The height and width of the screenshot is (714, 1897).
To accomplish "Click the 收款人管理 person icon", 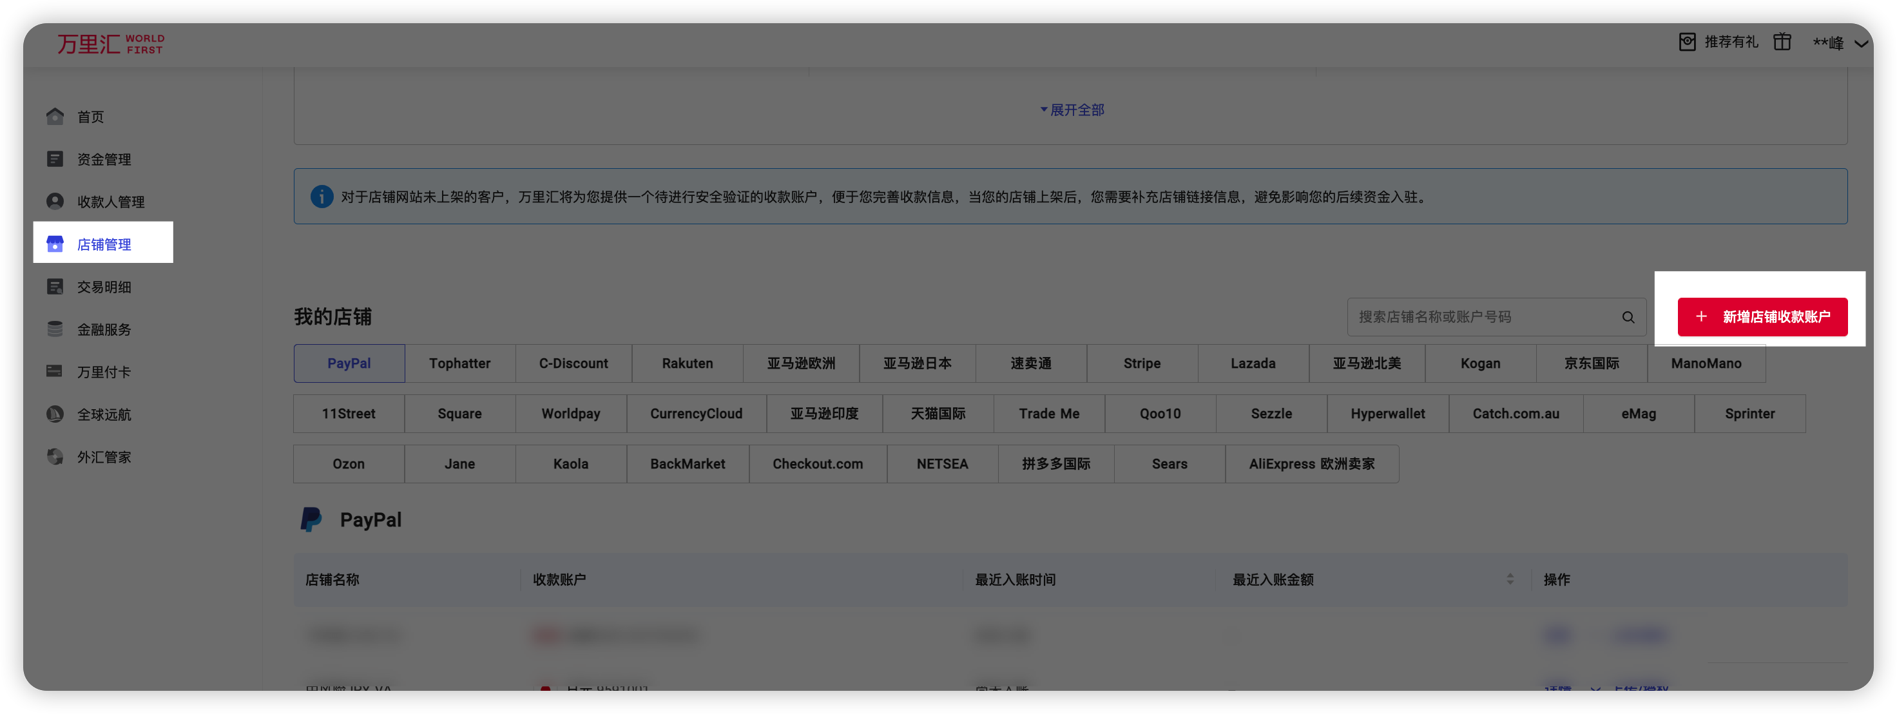I will (55, 202).
